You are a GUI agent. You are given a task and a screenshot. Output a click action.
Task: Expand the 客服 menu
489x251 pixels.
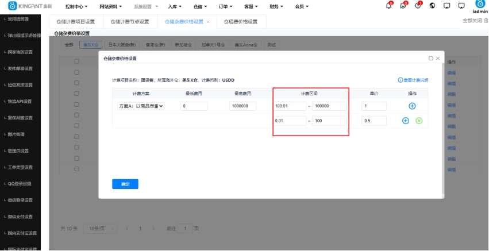pos(251,6)
